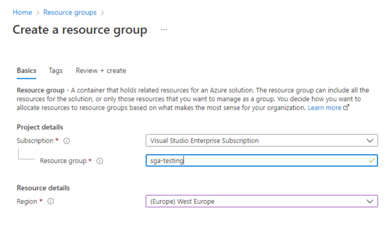Click the Region dropdown chevron arrow
The width and height of the screenshot is (392, 235).
pyautogui.click(x=369, y=202)
